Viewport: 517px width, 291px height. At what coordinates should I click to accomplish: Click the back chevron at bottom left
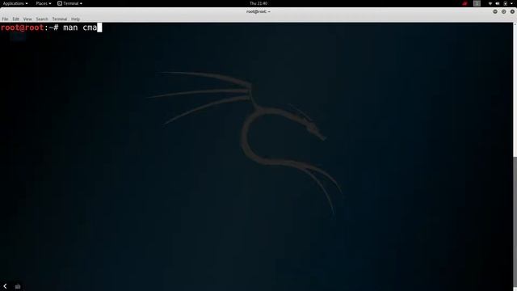[x=5, y=286]
